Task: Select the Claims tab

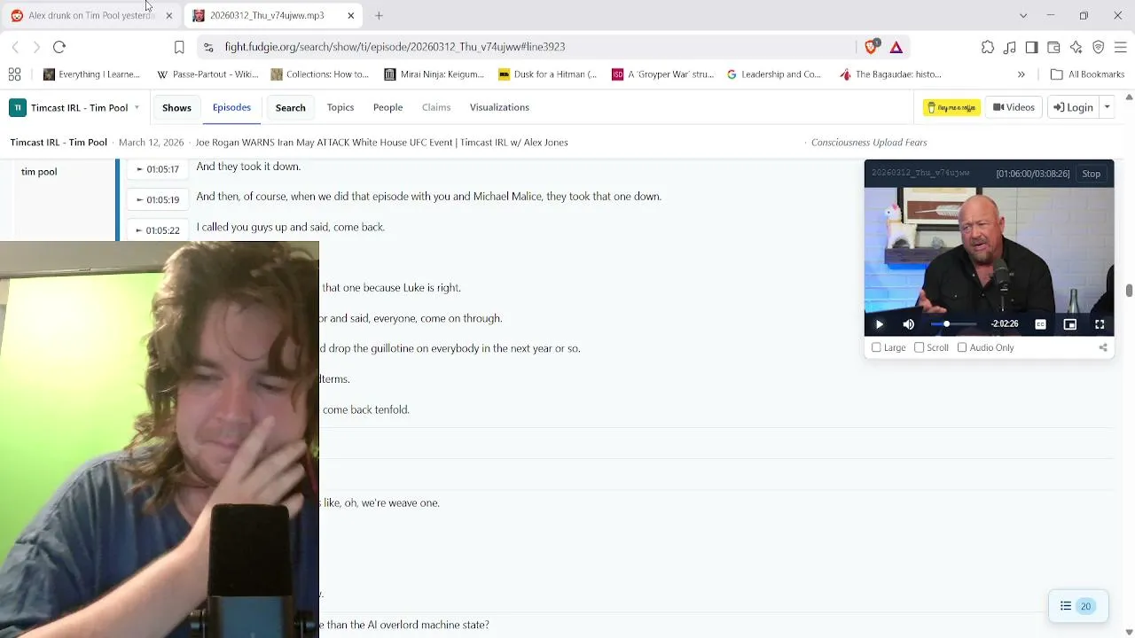Action: pyautogui.click(x=436, y=107)
